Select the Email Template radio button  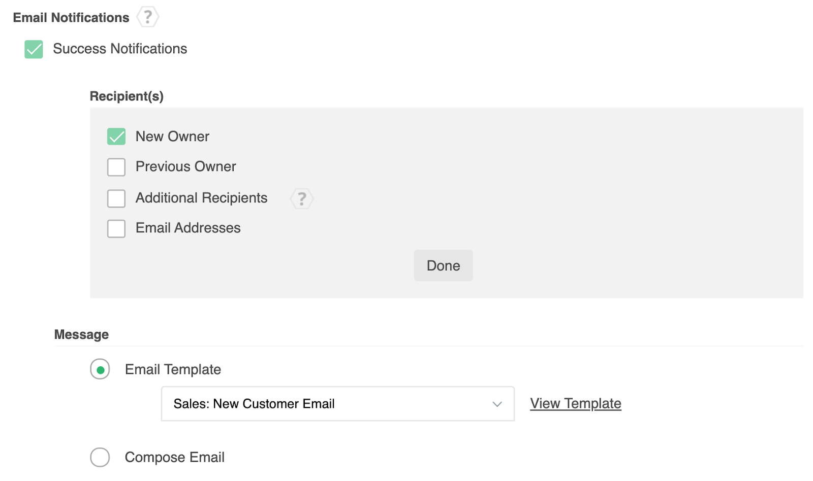100,369
